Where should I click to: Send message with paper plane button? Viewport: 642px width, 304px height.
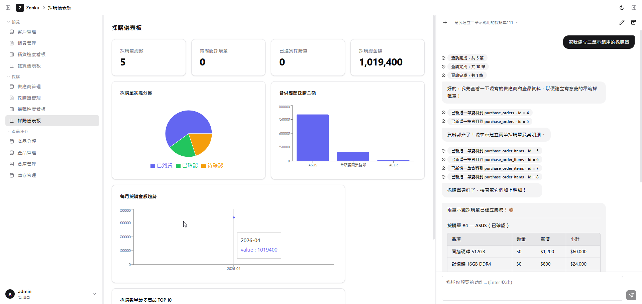click(x=631, y=295)
